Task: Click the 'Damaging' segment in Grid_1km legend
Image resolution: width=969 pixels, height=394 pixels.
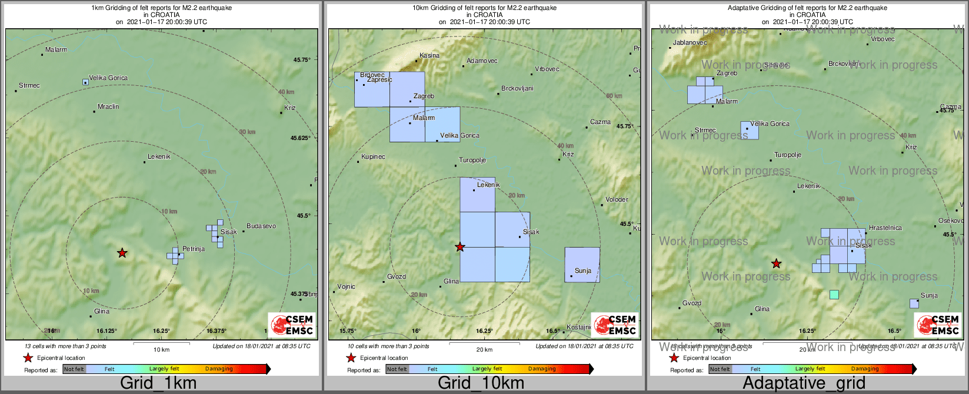Action: pos(219,369)
